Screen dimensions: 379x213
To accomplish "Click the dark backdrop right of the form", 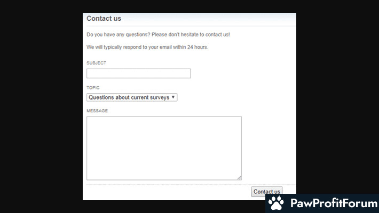I will point(337,96).
